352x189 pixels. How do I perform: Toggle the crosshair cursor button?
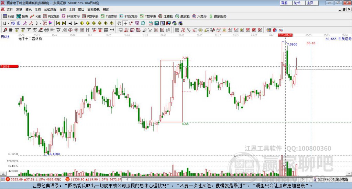pyautogui.click(x=125, y=23)
